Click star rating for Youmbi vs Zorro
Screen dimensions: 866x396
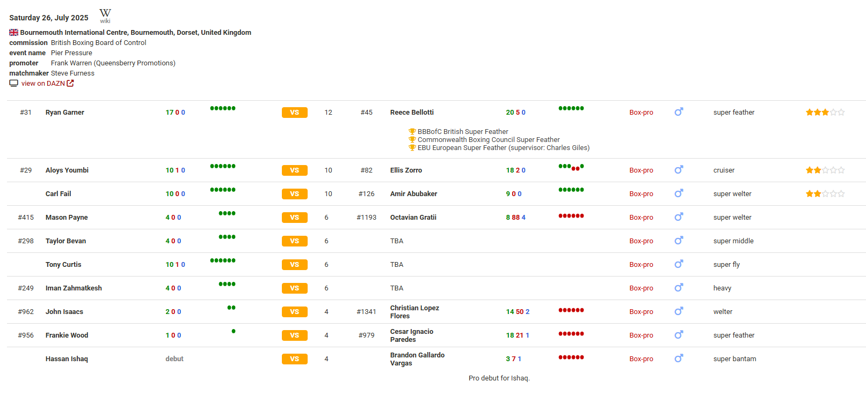825,170
